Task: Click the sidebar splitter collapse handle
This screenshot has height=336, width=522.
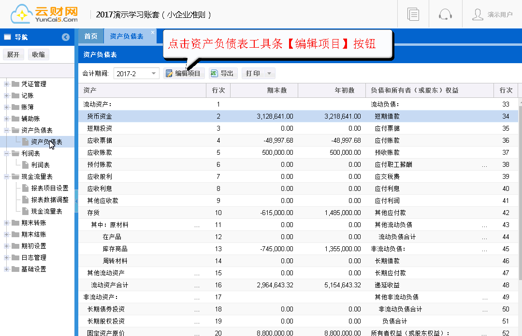Action: (x=76, y=201)
